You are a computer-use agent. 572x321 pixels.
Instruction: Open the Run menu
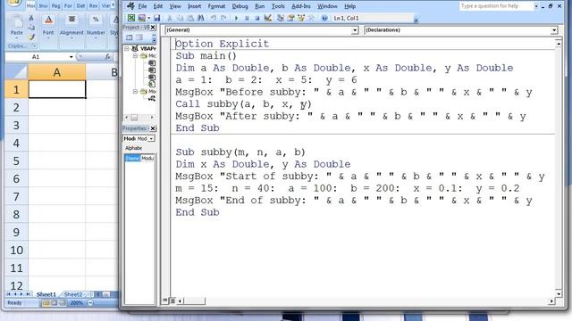coord(260,6)
